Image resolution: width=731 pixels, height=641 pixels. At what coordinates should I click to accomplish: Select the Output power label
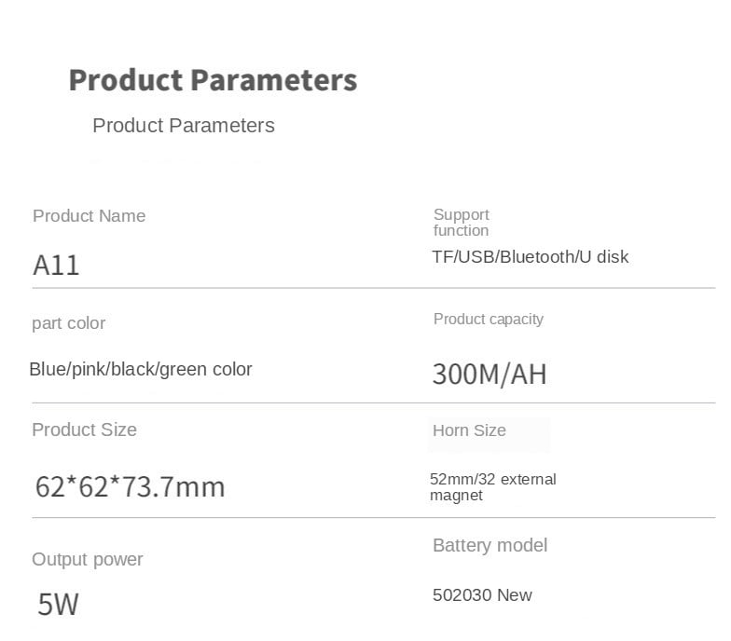click(87, 560)
